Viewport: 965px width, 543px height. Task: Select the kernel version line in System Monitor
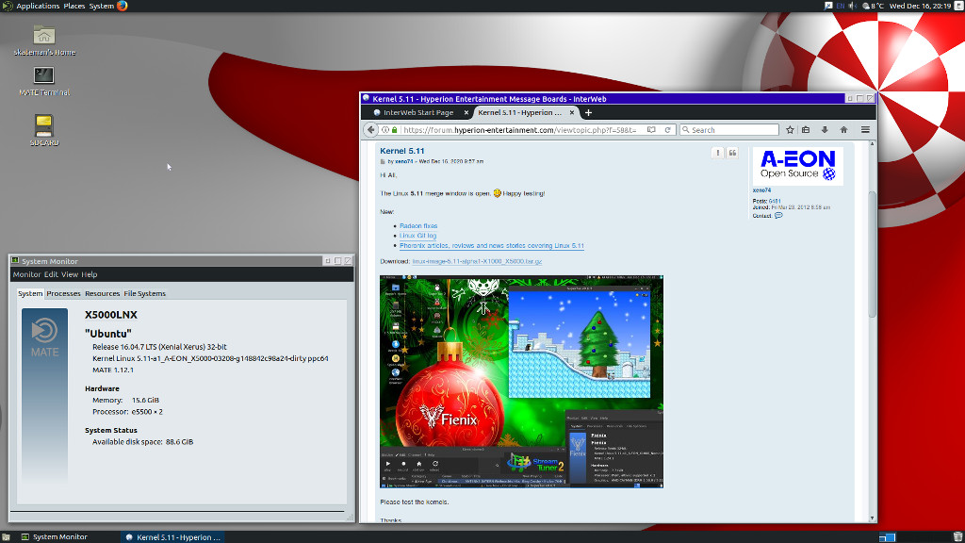click(x=210, y=358)
